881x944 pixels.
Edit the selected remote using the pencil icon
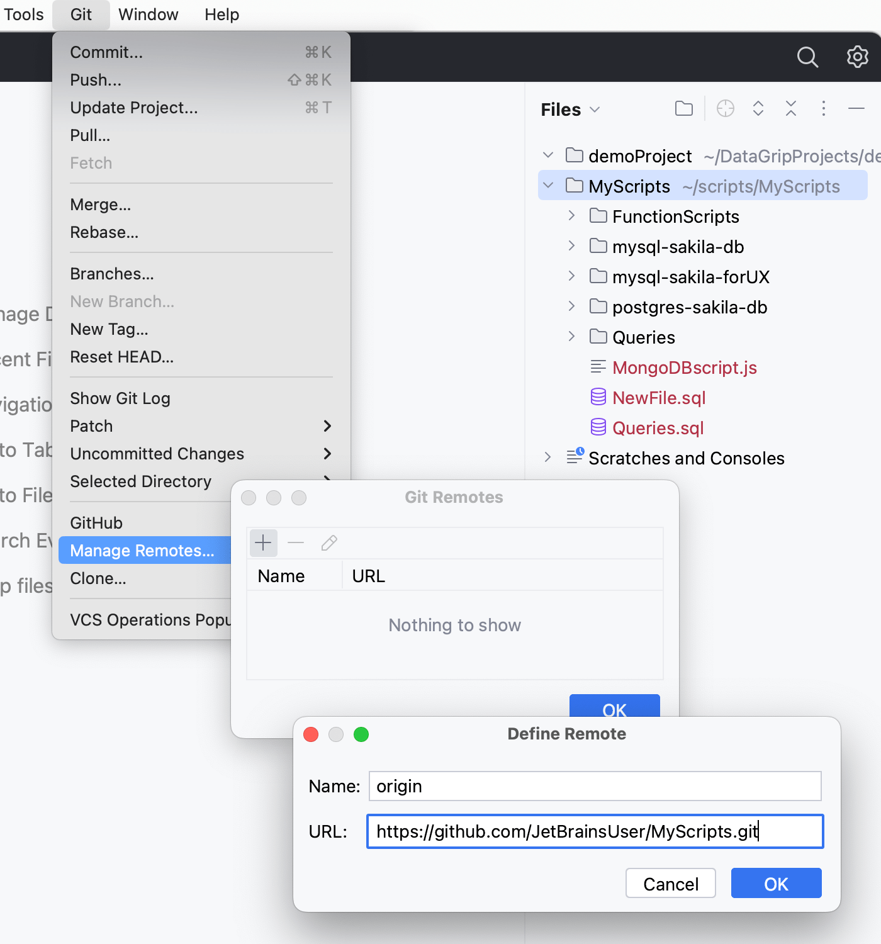click(328, 542)
